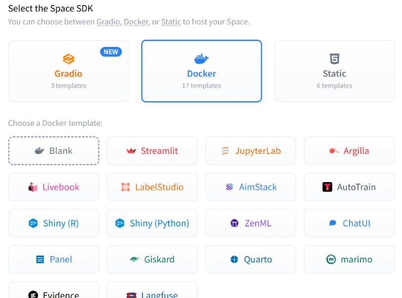Select the Static SDK card
Screen dimensions: 402x298
click(334, 71)
